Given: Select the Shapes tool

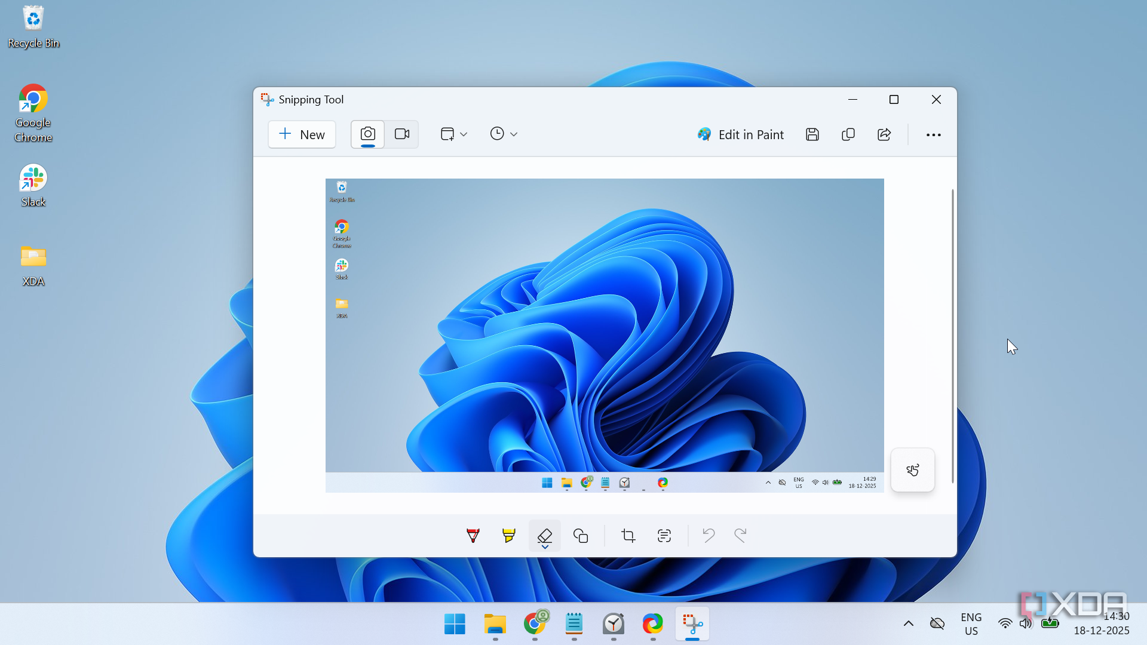Looking at the screenshot, I should pos(581,536).
